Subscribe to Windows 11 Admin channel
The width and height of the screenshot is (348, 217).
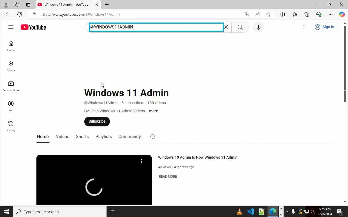click(x=97, y=122)
